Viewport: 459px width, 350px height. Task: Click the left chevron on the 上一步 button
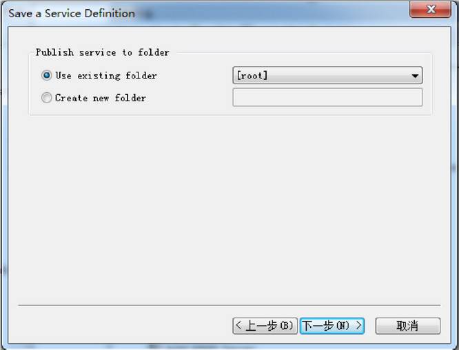pyautogui.click(x=238, y=325)
